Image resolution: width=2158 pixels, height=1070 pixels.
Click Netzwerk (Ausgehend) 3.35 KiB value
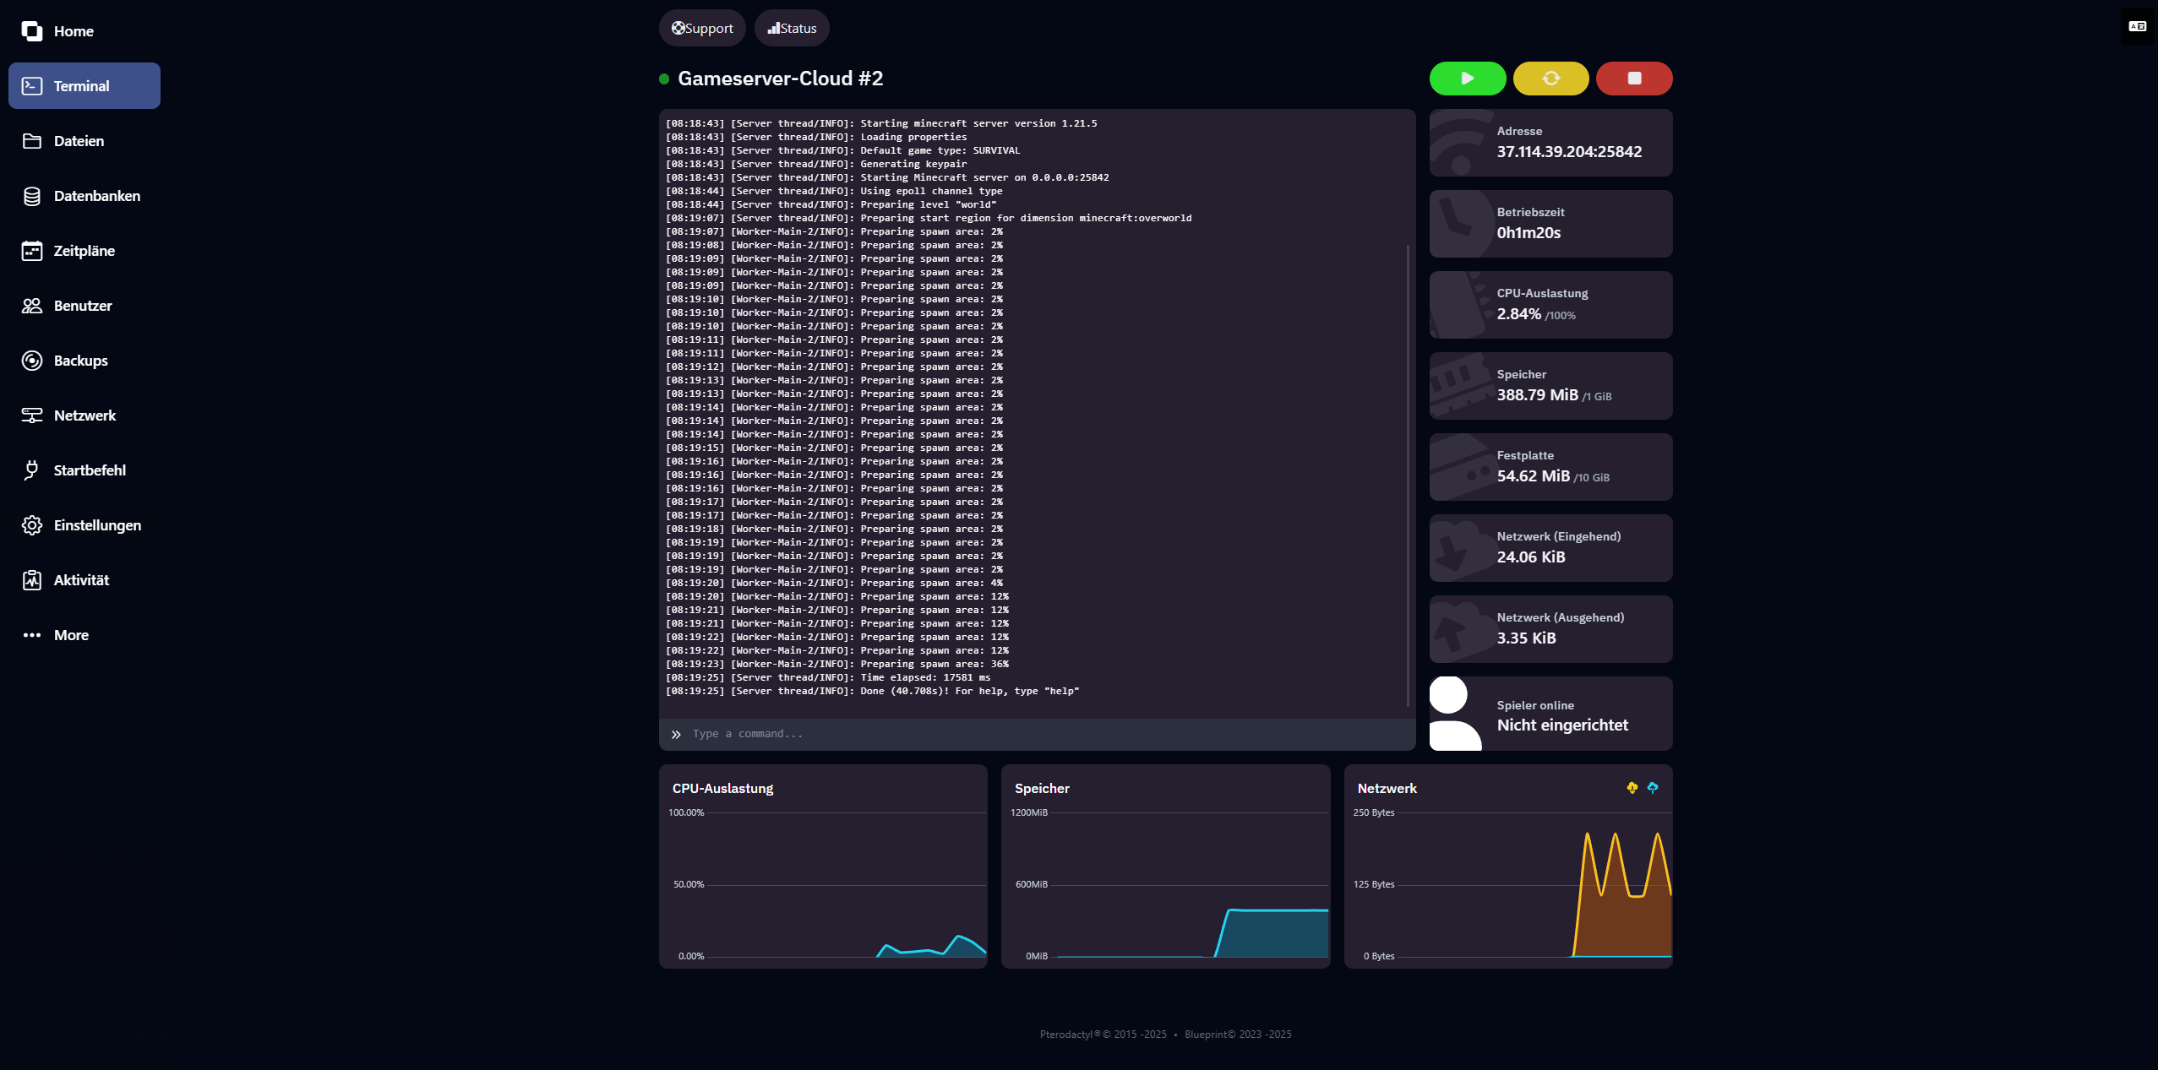(x=1526, y=638)
